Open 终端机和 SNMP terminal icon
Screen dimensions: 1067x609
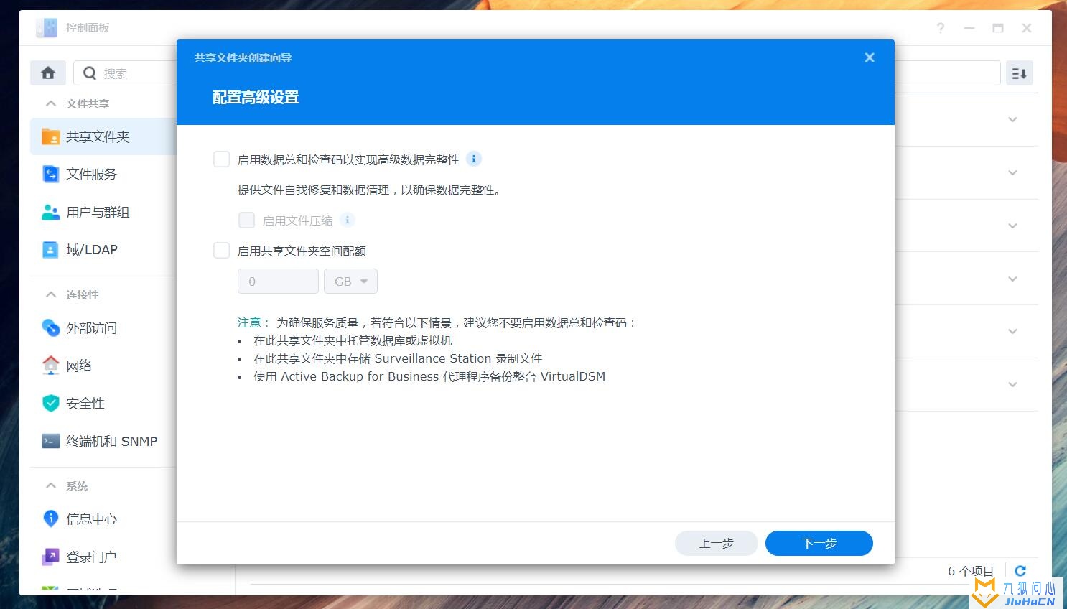(x=50, y=441)
